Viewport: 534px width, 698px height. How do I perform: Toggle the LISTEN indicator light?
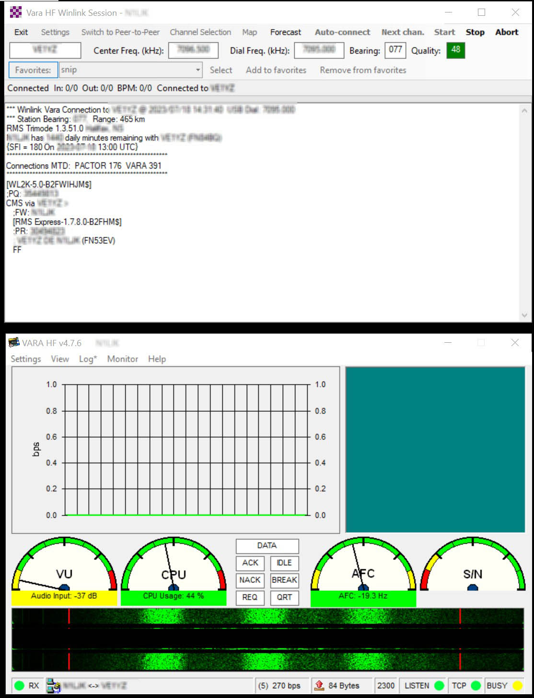(x=440, y=686)
